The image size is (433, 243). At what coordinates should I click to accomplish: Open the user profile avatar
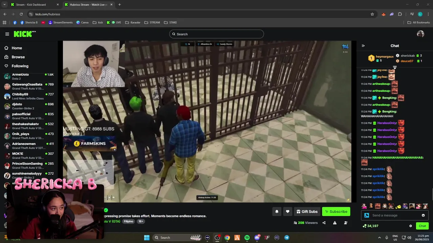point(420,34)
